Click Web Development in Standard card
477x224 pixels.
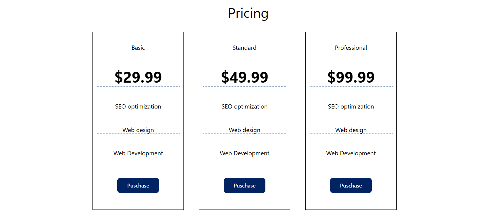pyautogui.click(x=245, y=153)
